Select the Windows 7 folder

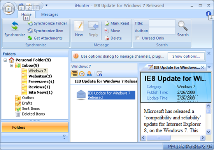coord(37,71)
